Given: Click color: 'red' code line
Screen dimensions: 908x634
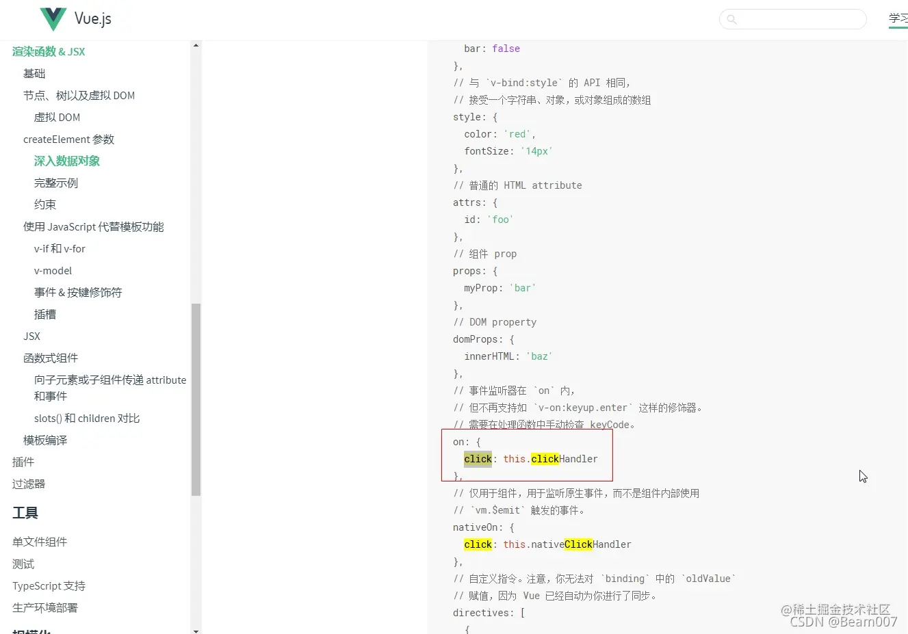Looking at the screenshot, I should click(500, 134).
